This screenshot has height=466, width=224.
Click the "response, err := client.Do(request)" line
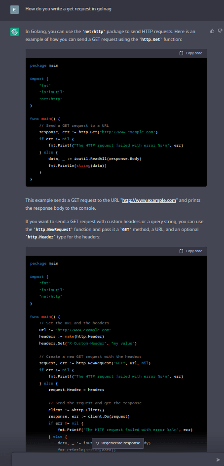[x=89, y=416]
